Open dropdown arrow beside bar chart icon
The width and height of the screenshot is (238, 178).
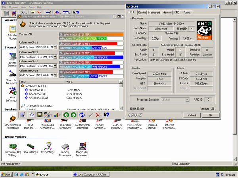click(x=60, y=115)
